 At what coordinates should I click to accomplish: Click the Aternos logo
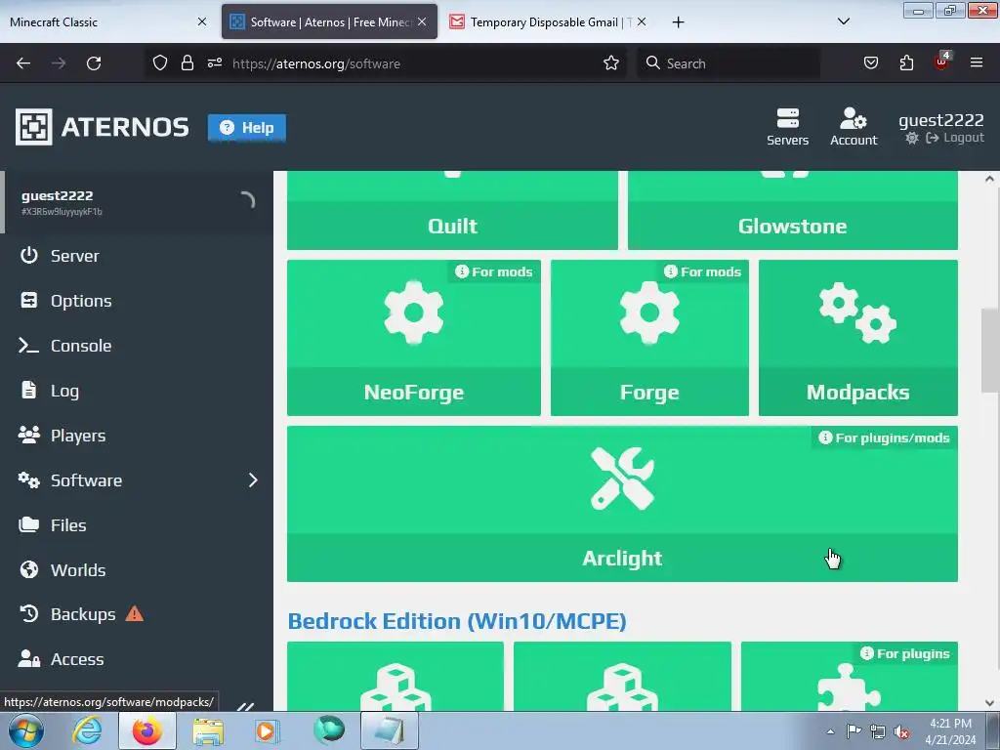[x=102, y=127]
